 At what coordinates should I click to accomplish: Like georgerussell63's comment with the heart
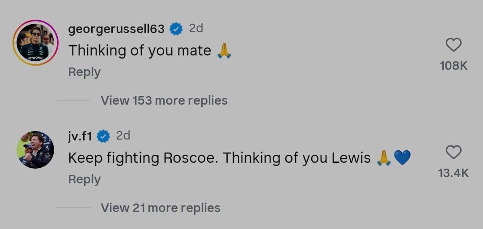(453, 45)
